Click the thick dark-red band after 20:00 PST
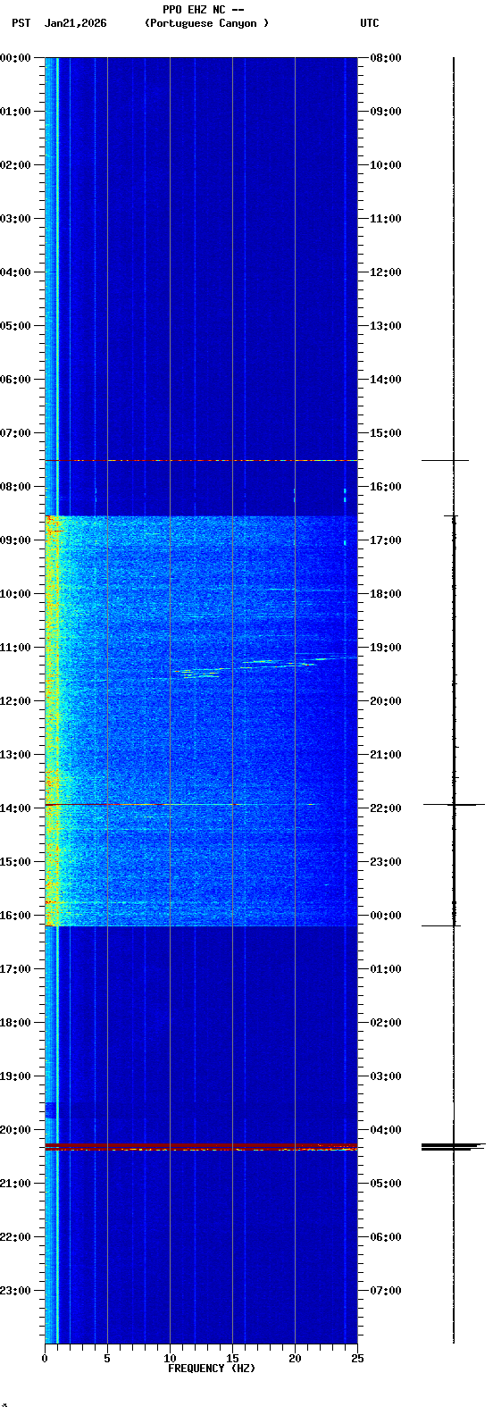The height and width of the screenshot is (1415, 493). point(201,1145)
